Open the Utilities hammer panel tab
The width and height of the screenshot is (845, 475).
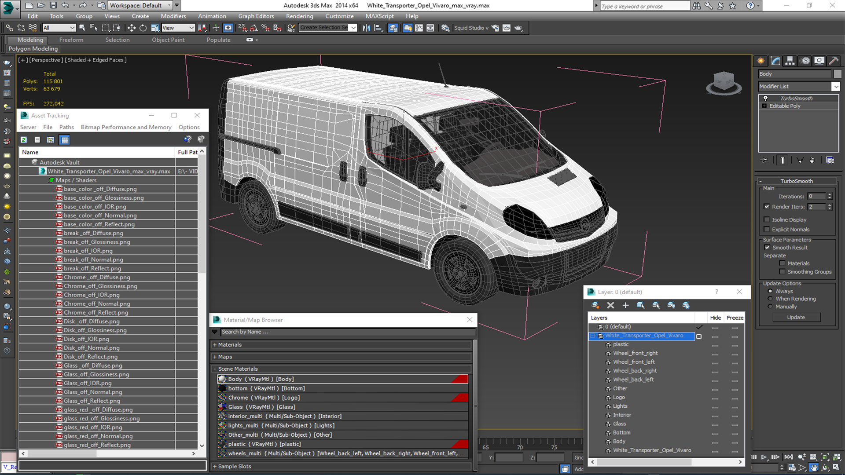click(833, 61)
